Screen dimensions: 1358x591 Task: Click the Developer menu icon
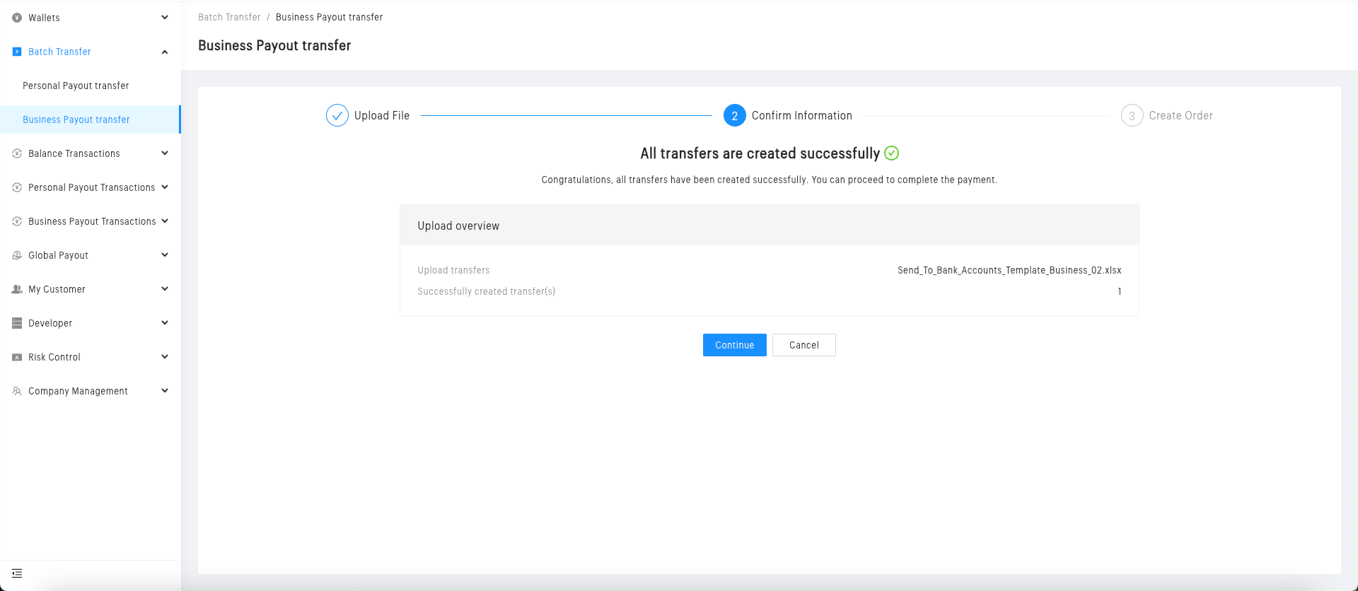click(x=17, y=323)
